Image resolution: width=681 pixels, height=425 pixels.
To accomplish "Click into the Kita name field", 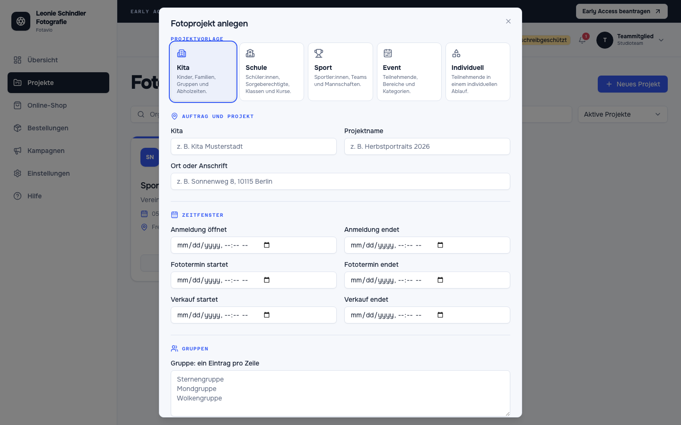I will click(x=253, y=146).
